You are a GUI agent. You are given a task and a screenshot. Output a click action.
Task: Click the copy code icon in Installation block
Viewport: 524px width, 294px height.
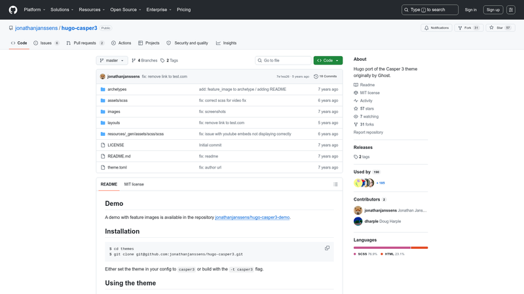pyautogui.click(x=327, y=248)
